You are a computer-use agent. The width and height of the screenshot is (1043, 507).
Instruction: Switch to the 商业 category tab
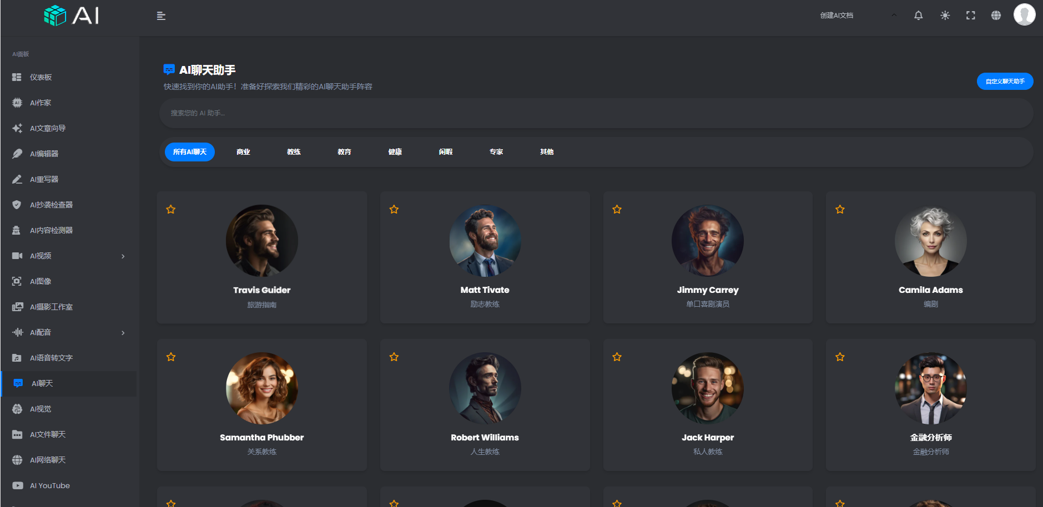[x=243, y=152]
